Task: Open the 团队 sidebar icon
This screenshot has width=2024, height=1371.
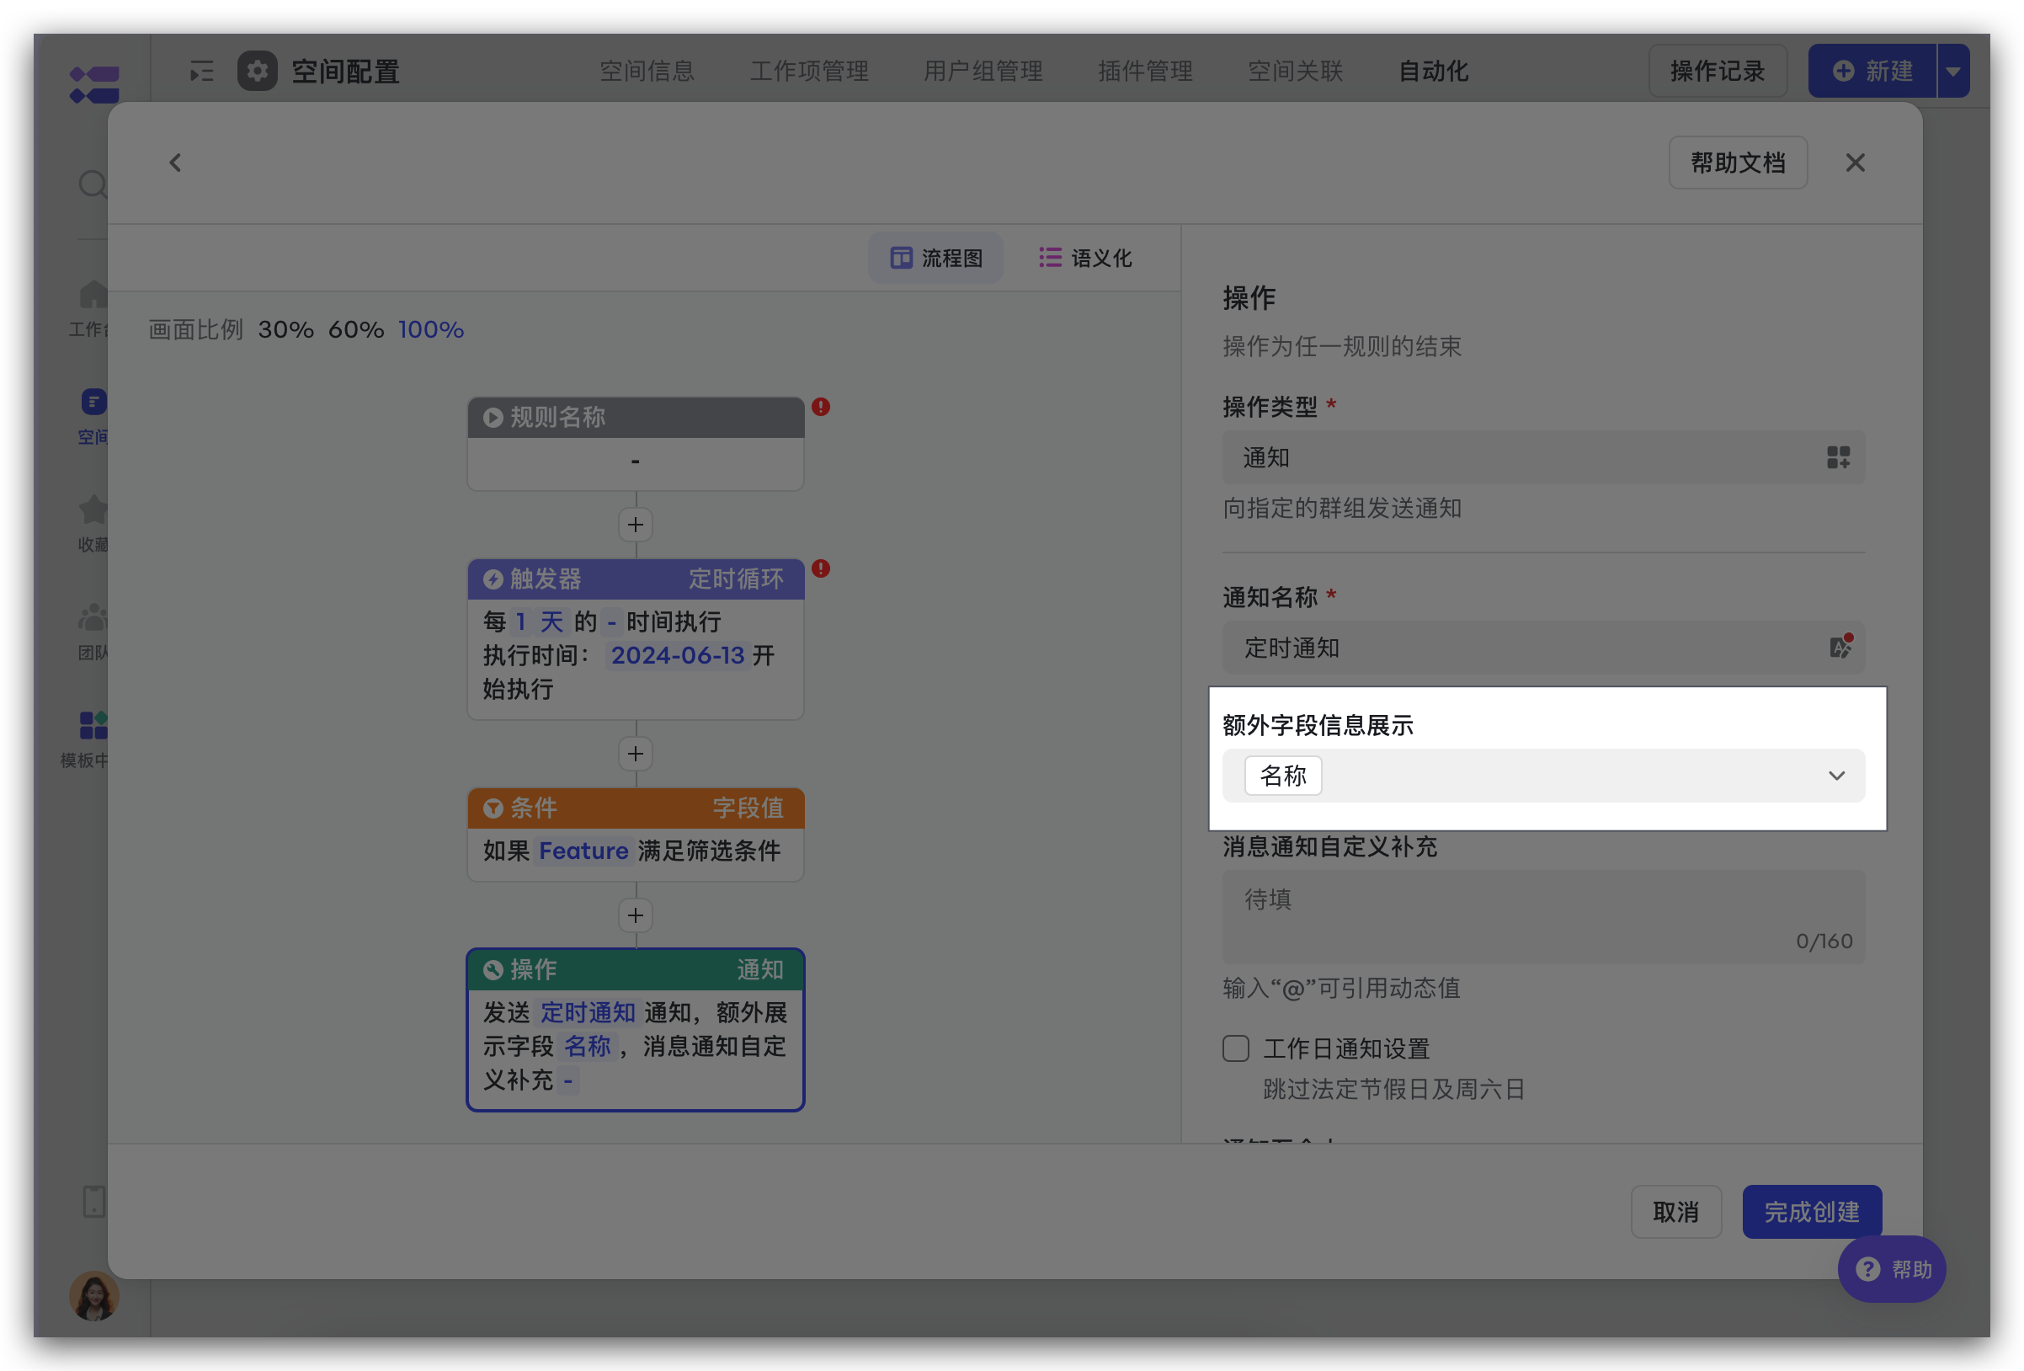Action: point(93,617)
